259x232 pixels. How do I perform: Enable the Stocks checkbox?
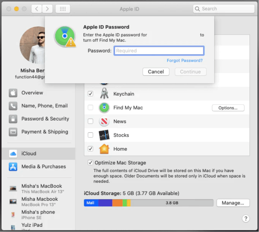click(90, 135)
